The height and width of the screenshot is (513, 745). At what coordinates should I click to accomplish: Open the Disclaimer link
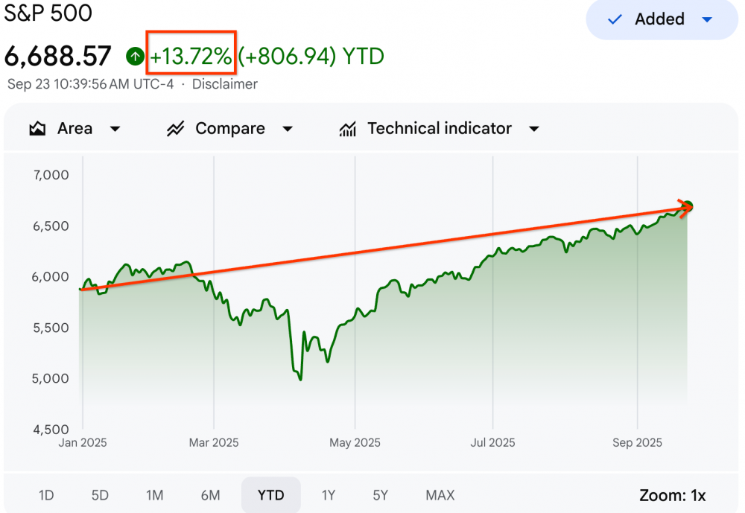click(225, 84)
